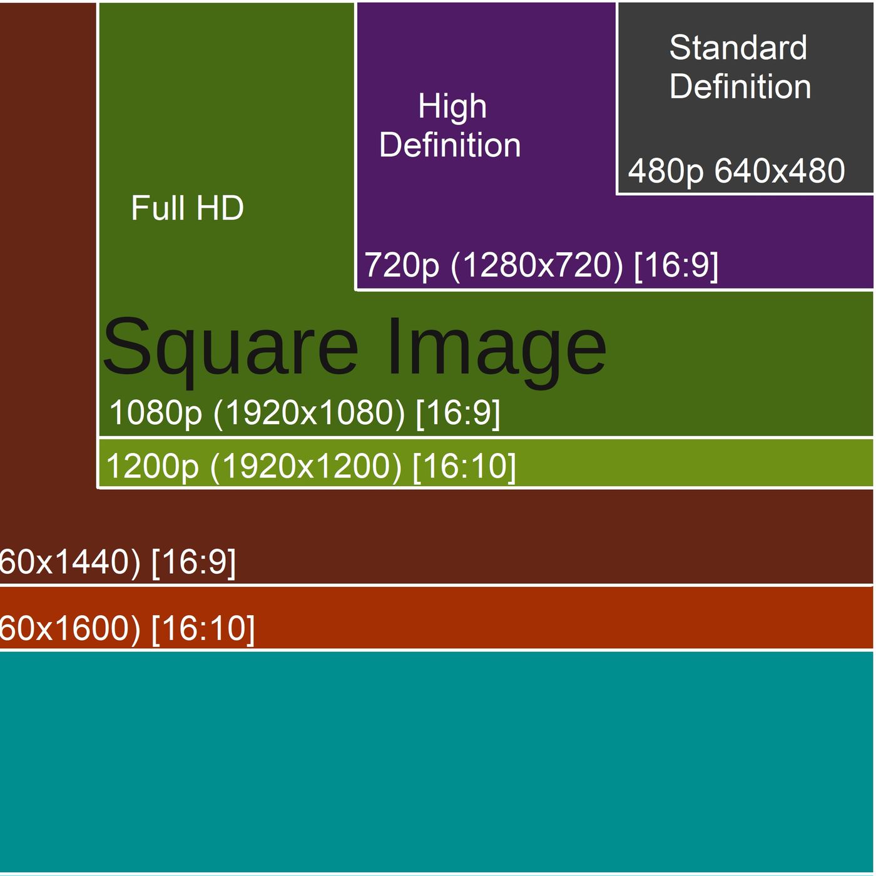The width and height of the screenshot is (876, 876).
Task: Select the "1200p (1920x1200) [16:10]" label
Action: coord(311,466)
